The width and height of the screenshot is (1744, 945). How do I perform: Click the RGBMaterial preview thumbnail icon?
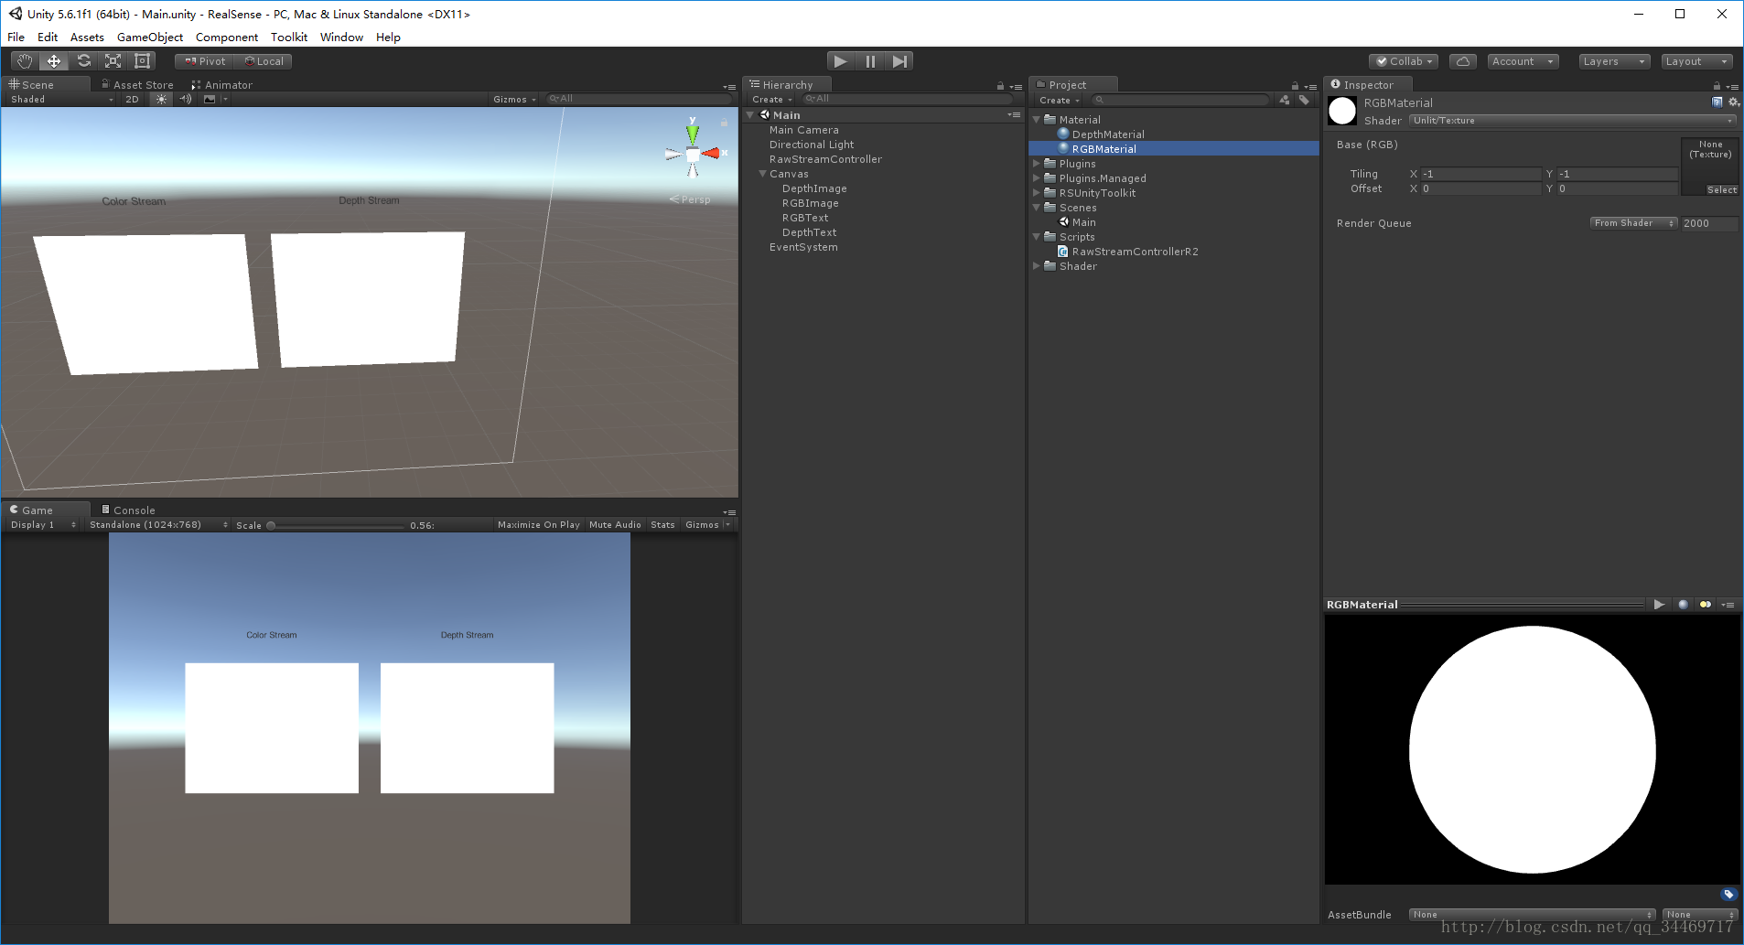click(1342, 111)
